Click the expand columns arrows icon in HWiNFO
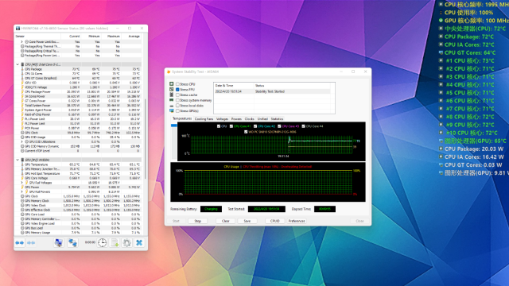Viewport: 509px width, 286px height. tap(19, 242)
